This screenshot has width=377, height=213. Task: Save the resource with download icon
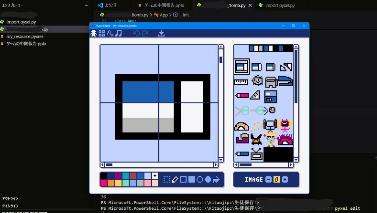click(161, 33)
